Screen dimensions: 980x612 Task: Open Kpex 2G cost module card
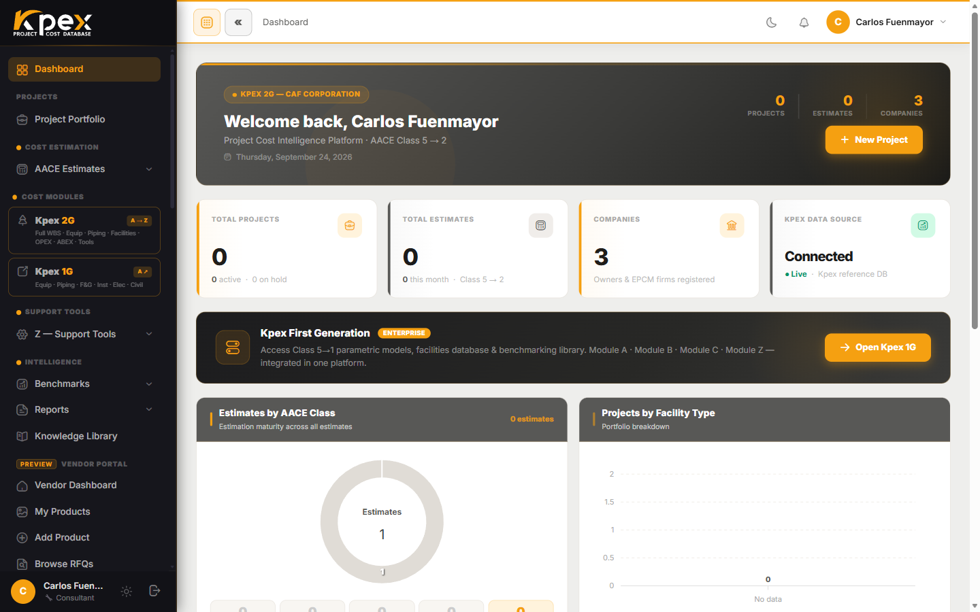84,231
